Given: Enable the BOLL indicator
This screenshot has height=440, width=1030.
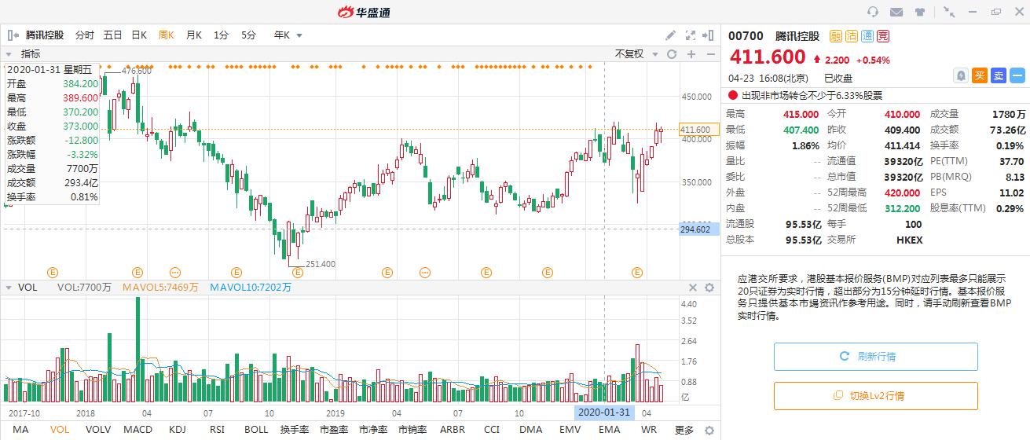Looking at the screenshot, I should coord(256,430).
